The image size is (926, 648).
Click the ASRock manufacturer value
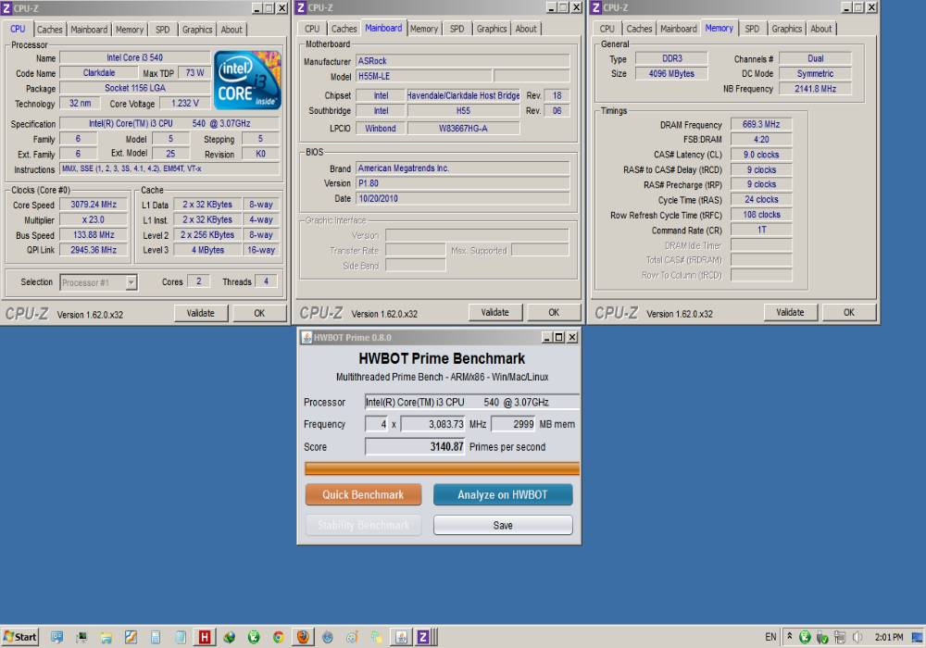[x=463, y=61]
